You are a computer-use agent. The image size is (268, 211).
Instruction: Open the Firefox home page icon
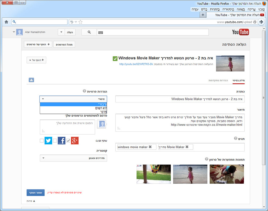tap(6, 22)
